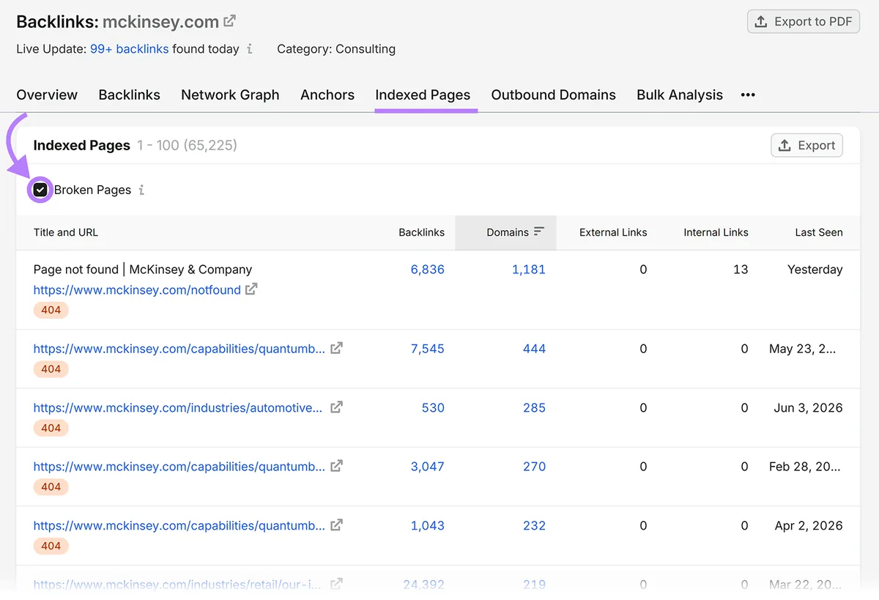879x600 pixels.
Task: Click the 270 domains value
Action: (534, 466)
